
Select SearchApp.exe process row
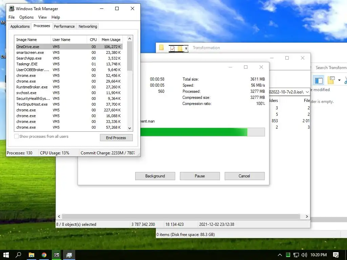(69, 58)
